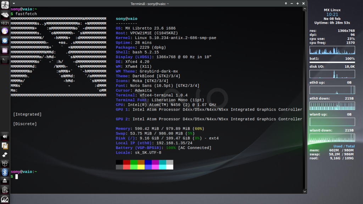Click 'Shell: bash 5.2.15' line
This screenshot has width=363, height=204.
coord(137,53)
